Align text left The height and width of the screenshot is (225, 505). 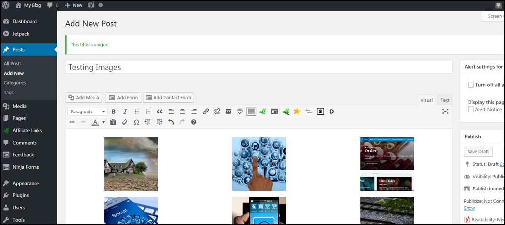[x=171, y=112]
